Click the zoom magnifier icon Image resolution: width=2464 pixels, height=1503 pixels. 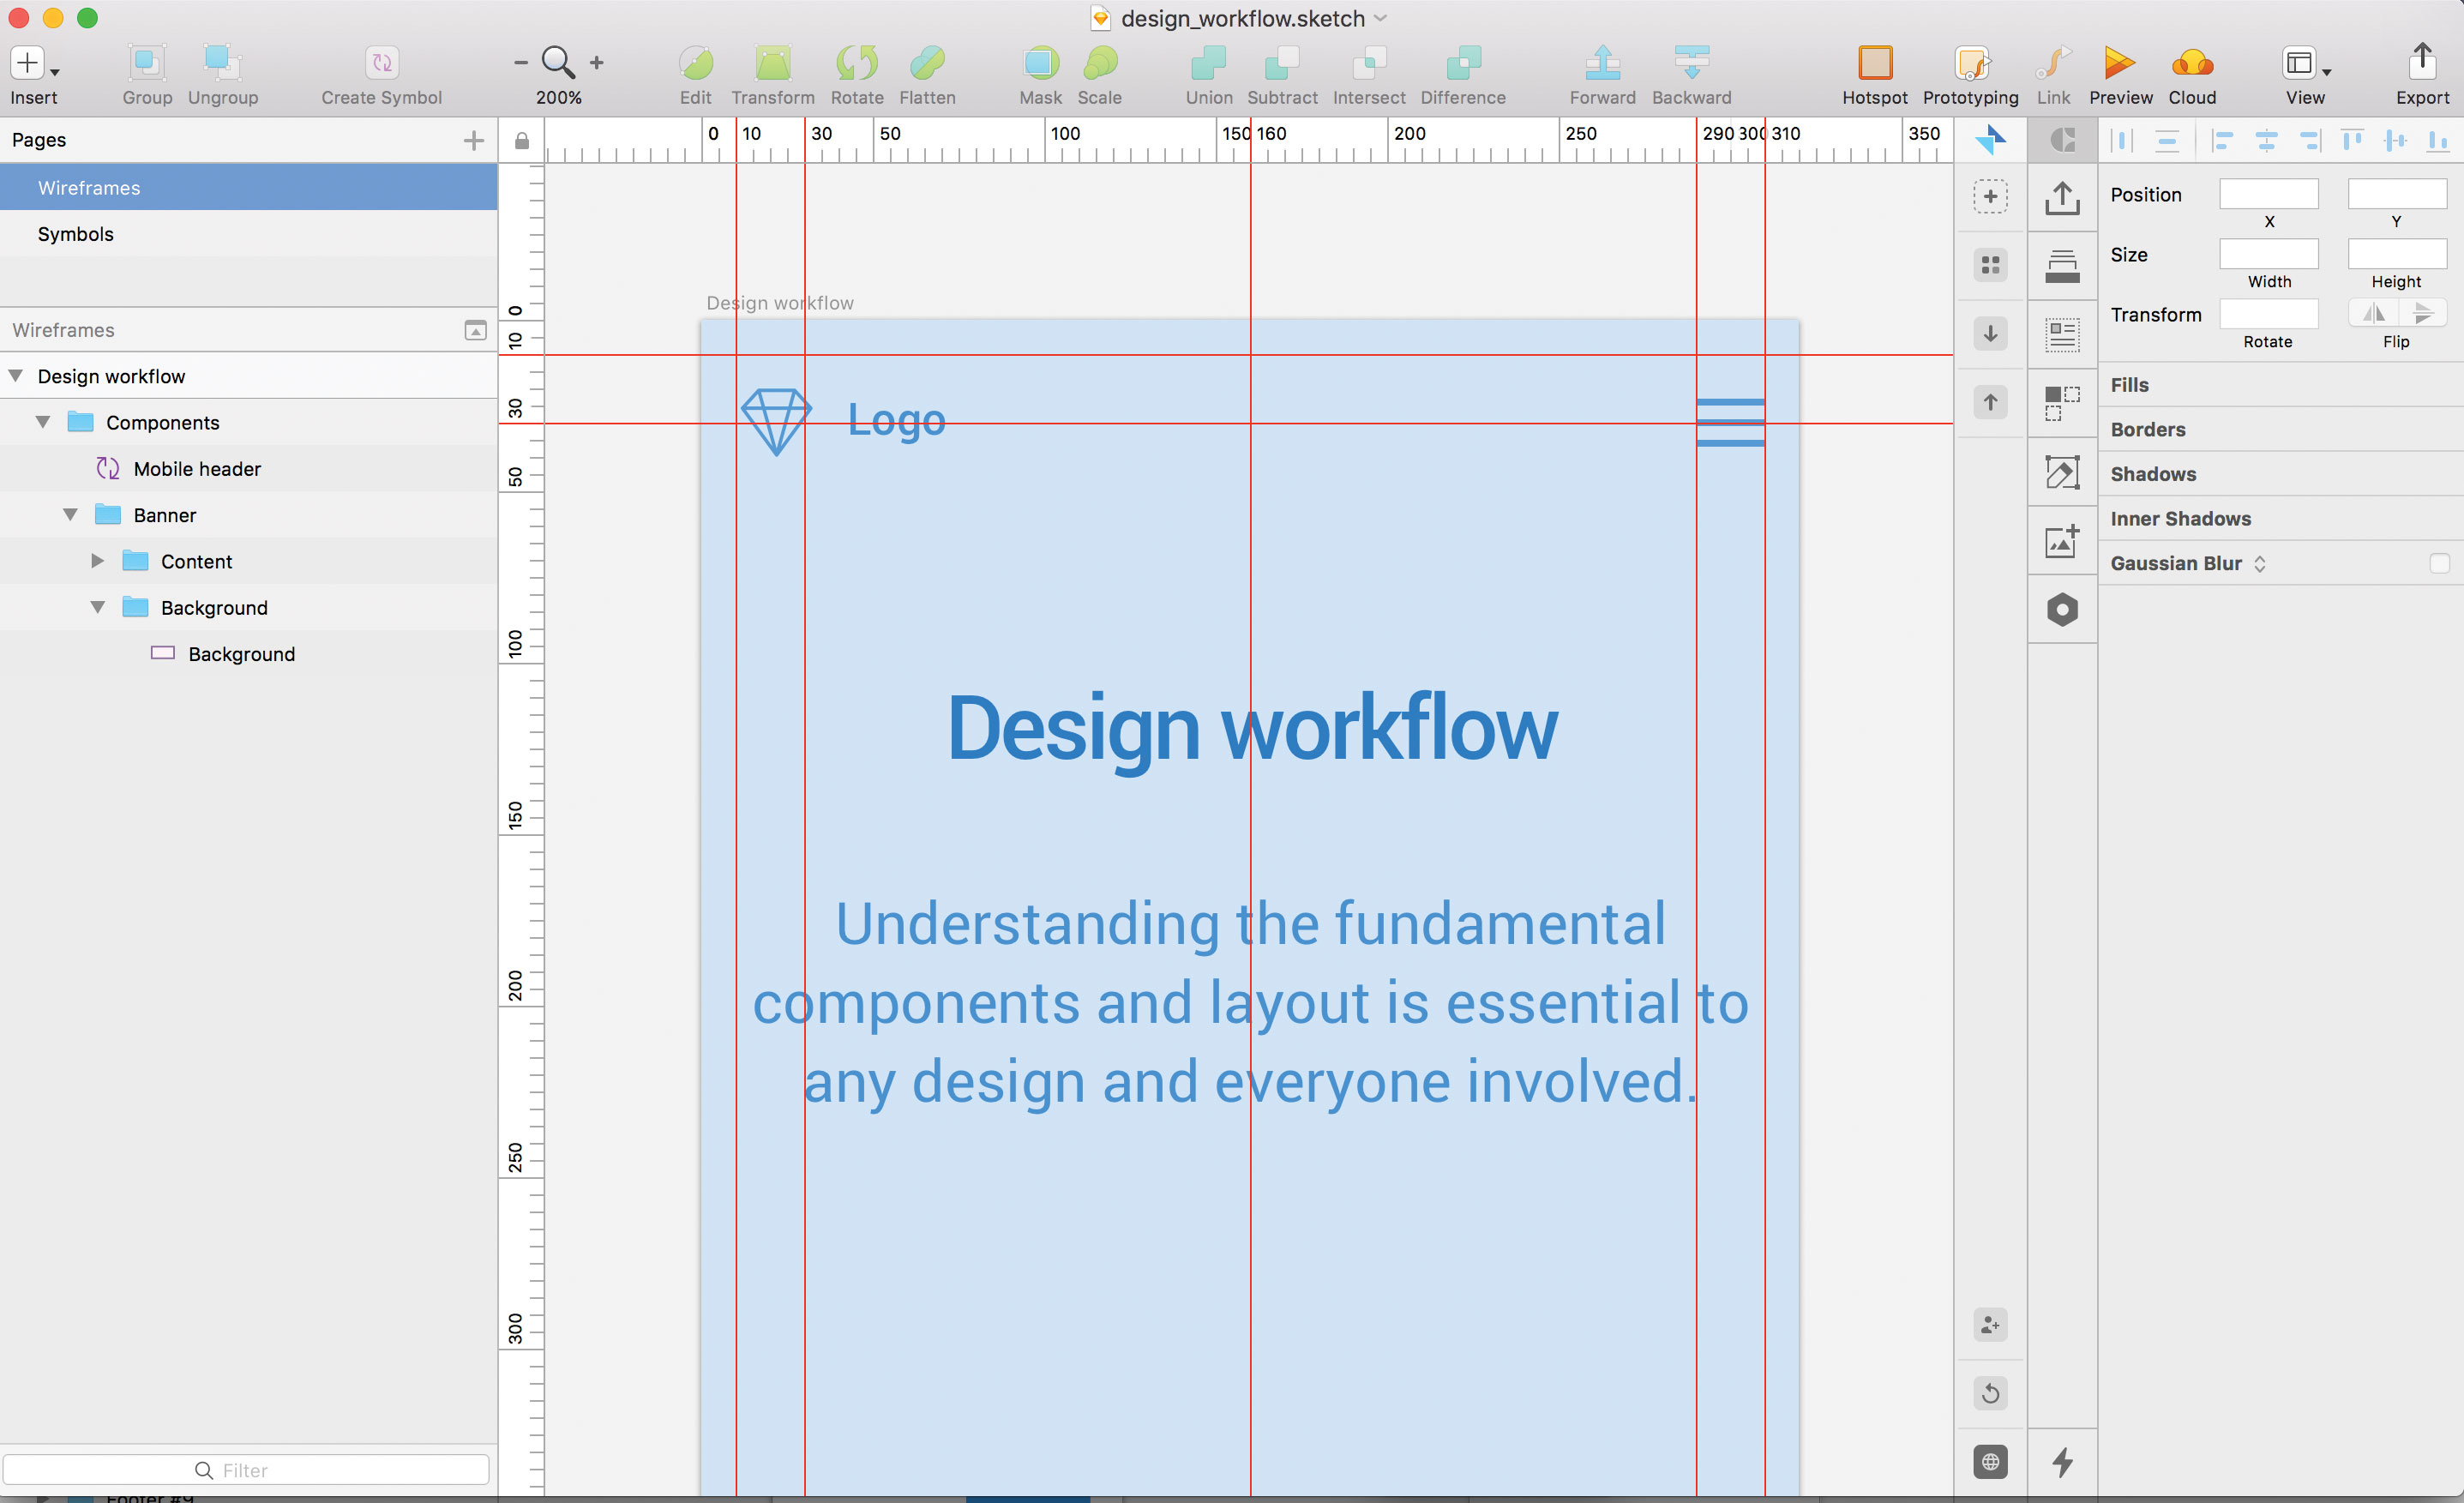pyautogui.click(x=557, y=62)
